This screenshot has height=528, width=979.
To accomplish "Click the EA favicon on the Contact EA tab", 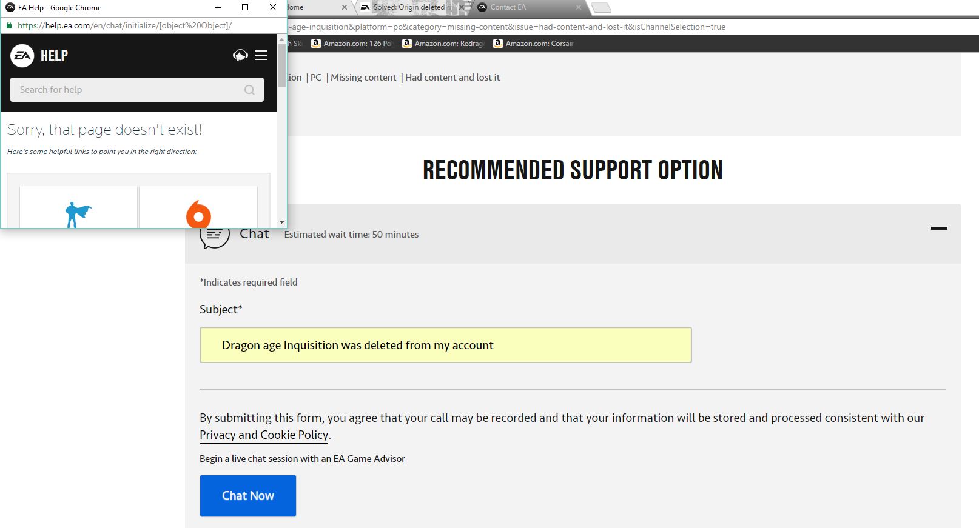I will (x=482, y=7).
